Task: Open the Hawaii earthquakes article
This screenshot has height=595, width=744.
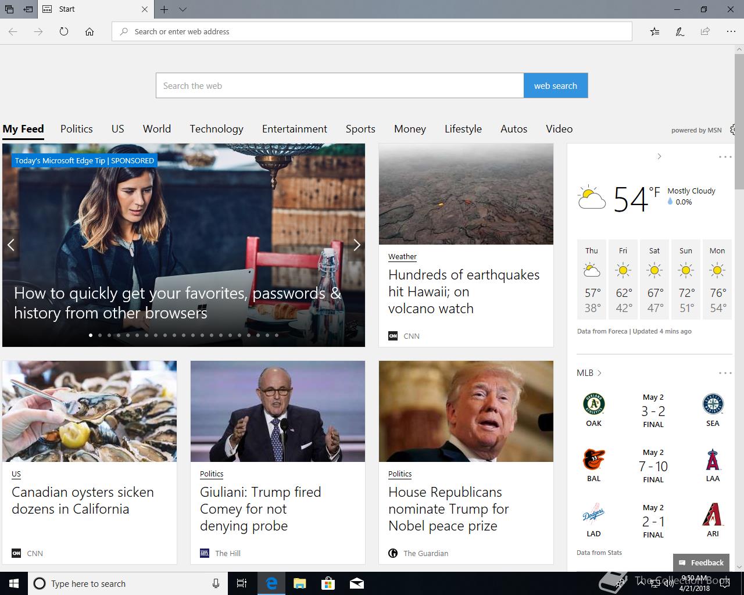Action: point(464,292)
